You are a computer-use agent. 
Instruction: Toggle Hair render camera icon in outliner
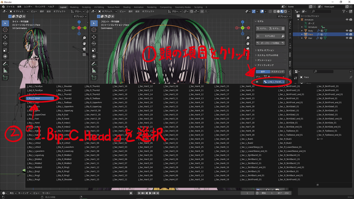pyautogui.click(x=351, y=38)
